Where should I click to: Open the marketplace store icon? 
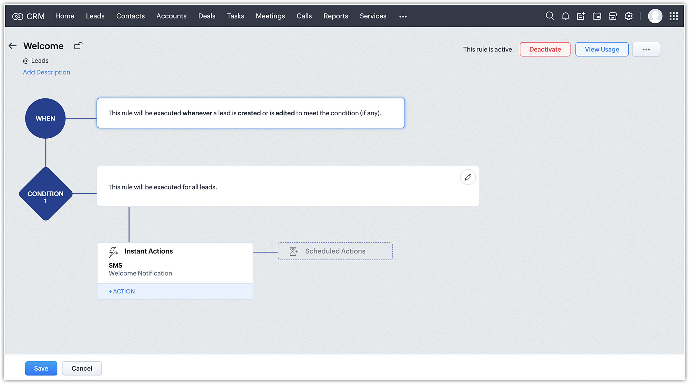(x=613, y=16)
